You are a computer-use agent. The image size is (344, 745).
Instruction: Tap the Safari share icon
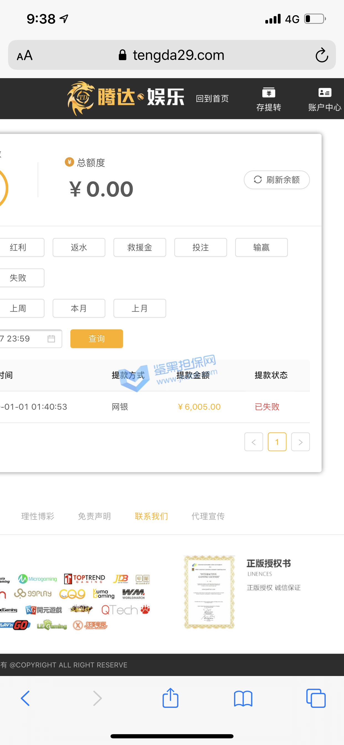coord(170,698)
